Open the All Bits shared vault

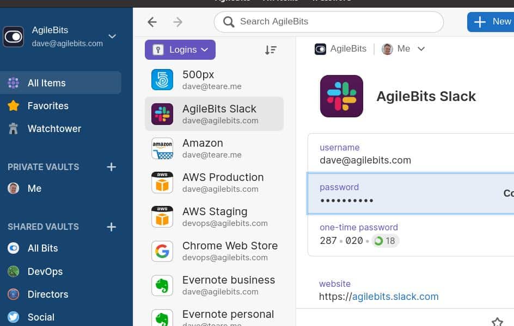(x=33, y=248)
